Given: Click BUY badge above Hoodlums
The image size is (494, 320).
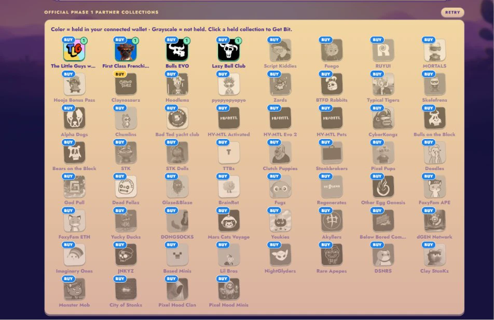Looking at the screenshot, I should pyautogui.click(x=171, y=74).
